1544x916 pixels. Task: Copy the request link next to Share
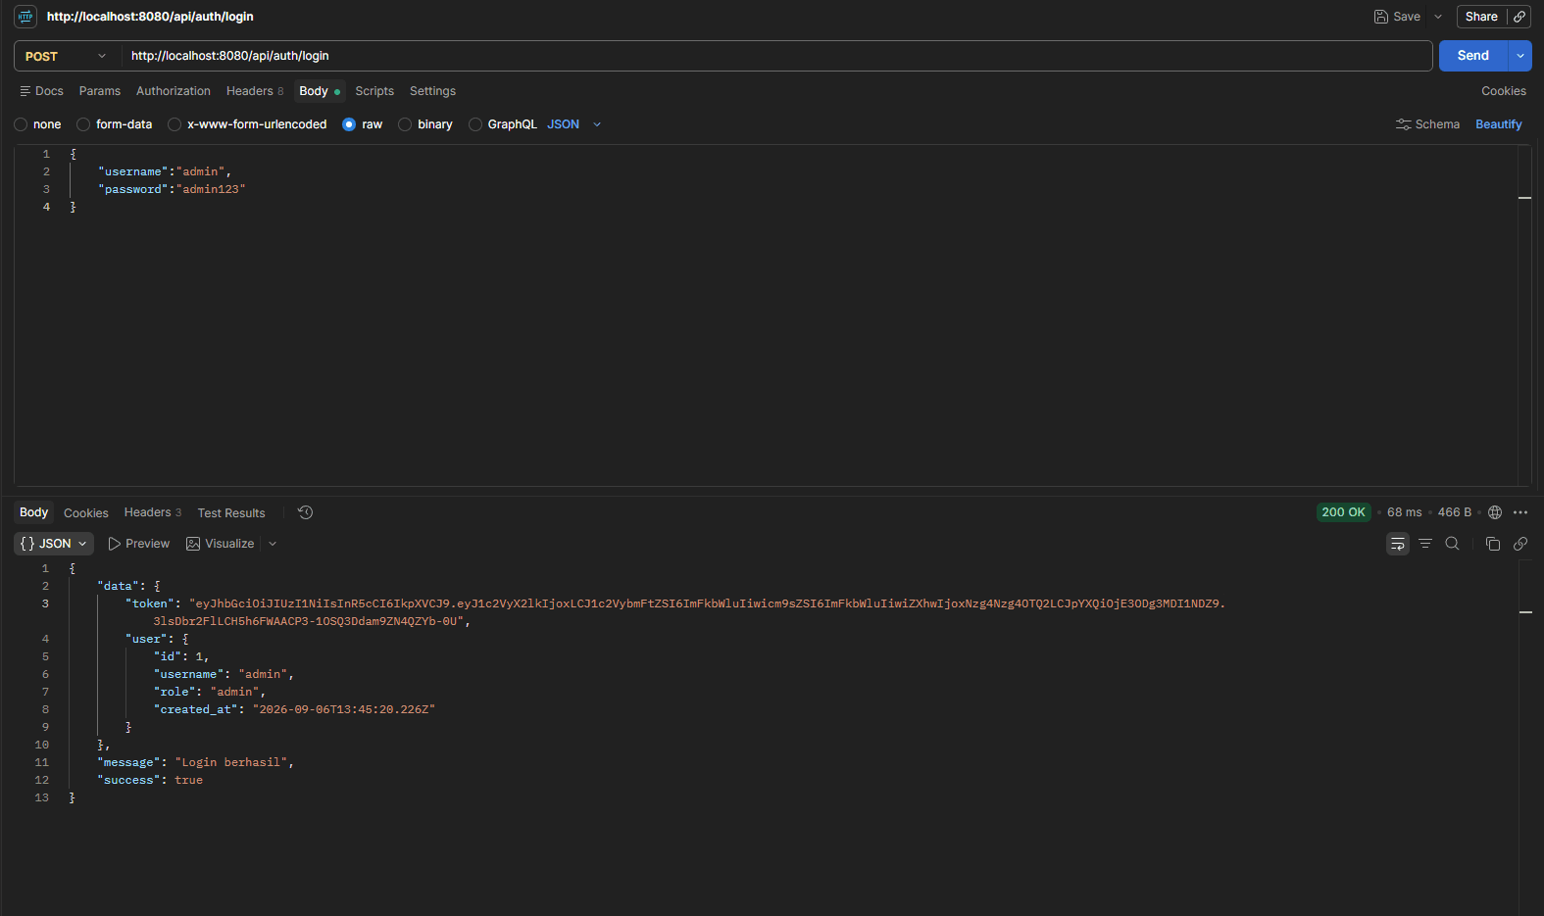click(1519, 17)
